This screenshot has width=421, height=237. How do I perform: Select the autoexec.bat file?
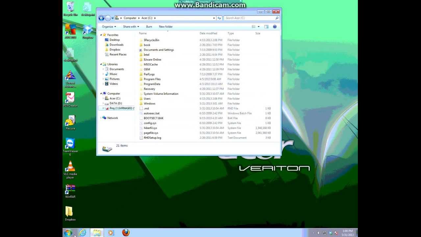click(x=152, y=113)
